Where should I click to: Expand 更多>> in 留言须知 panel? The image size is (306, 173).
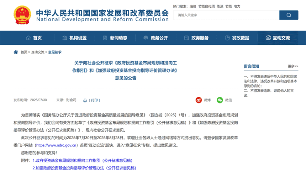293,66
